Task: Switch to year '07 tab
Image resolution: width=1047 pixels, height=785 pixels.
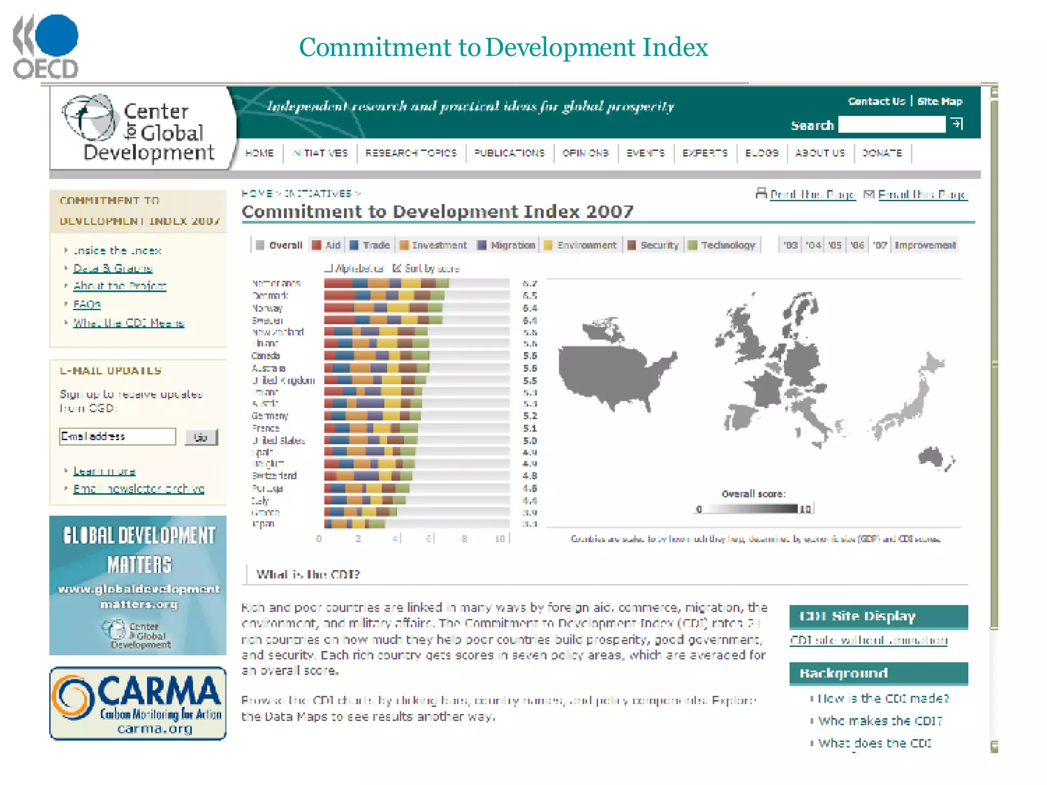Action: point(879,245)
